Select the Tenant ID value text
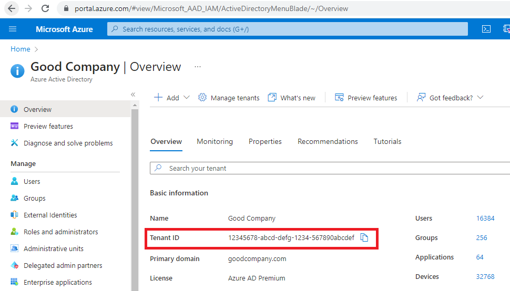 291,238
